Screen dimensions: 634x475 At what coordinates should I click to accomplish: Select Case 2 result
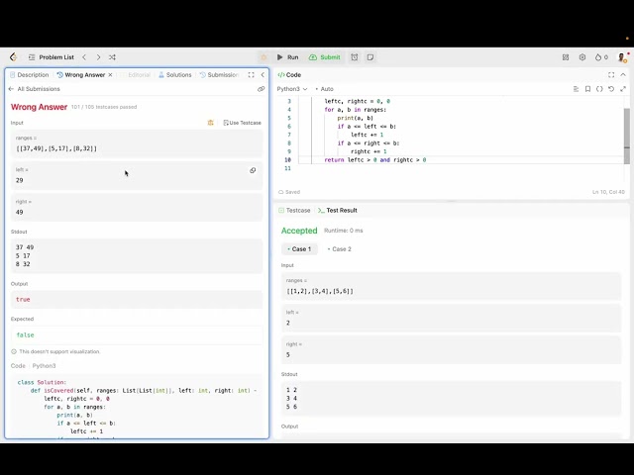click(x=339, y=249)
